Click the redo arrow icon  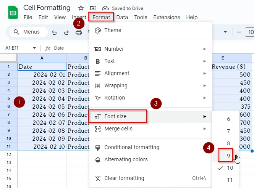66,32
